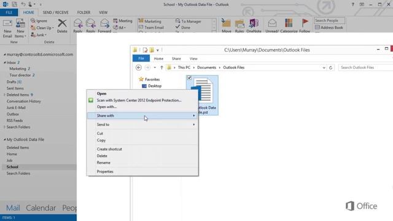Select Done quick step
Screen dimensions: 393x221
tap(183, 28)
